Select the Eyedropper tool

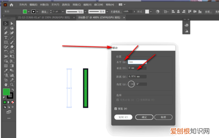6,70
